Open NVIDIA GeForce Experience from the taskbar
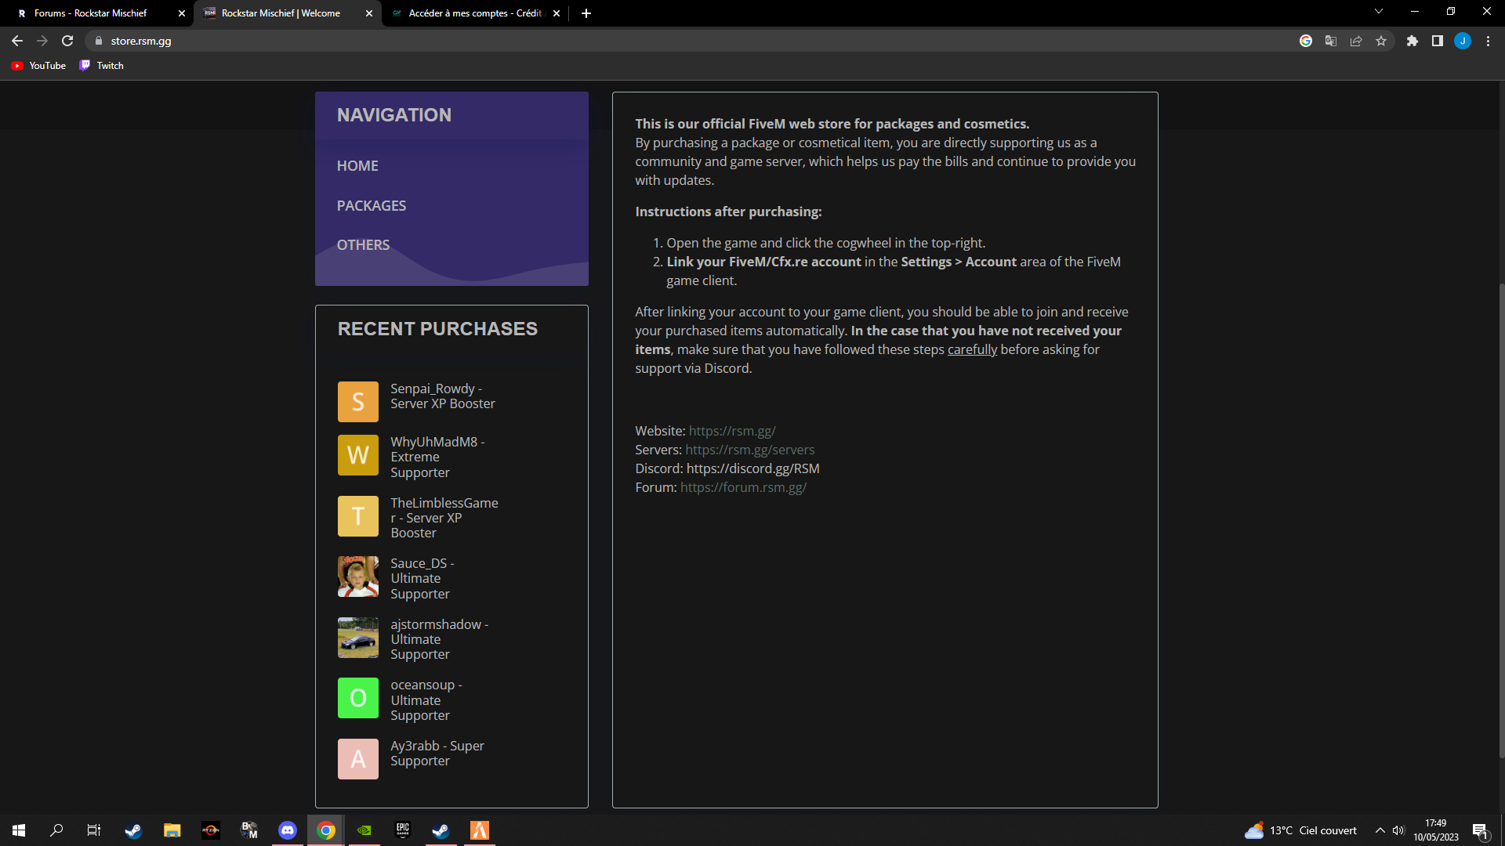Screen dimensions: 1505x846 pos(364,830)
